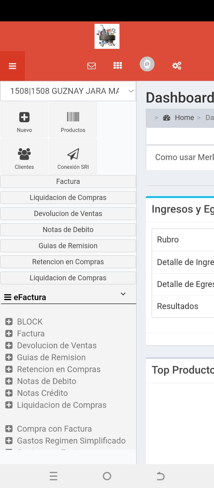Click the round user avatar icon
Viewport: 214px width, 488px height.
(x=147, y=64)
